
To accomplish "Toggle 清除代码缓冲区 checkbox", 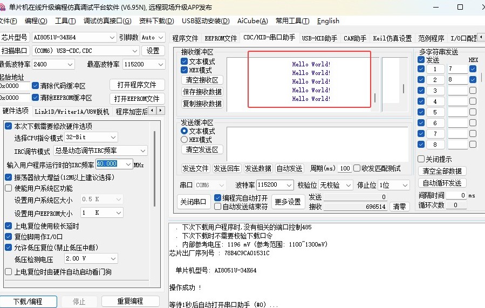I will [35, 85].
